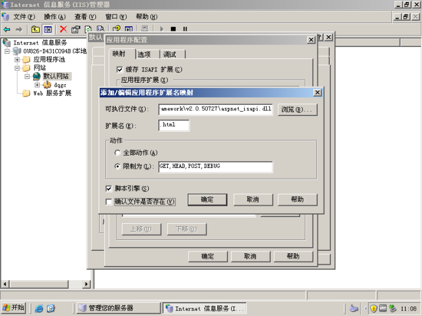Click the Properties toolbar icon

point(76,29)
